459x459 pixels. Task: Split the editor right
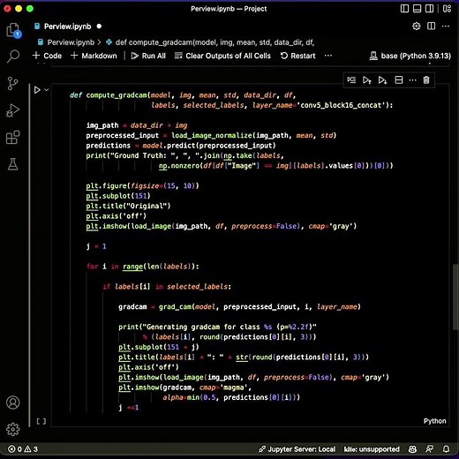[x=431, y=26]
